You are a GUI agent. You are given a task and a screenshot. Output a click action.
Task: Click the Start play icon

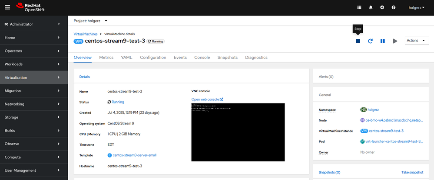coord(395,41)
